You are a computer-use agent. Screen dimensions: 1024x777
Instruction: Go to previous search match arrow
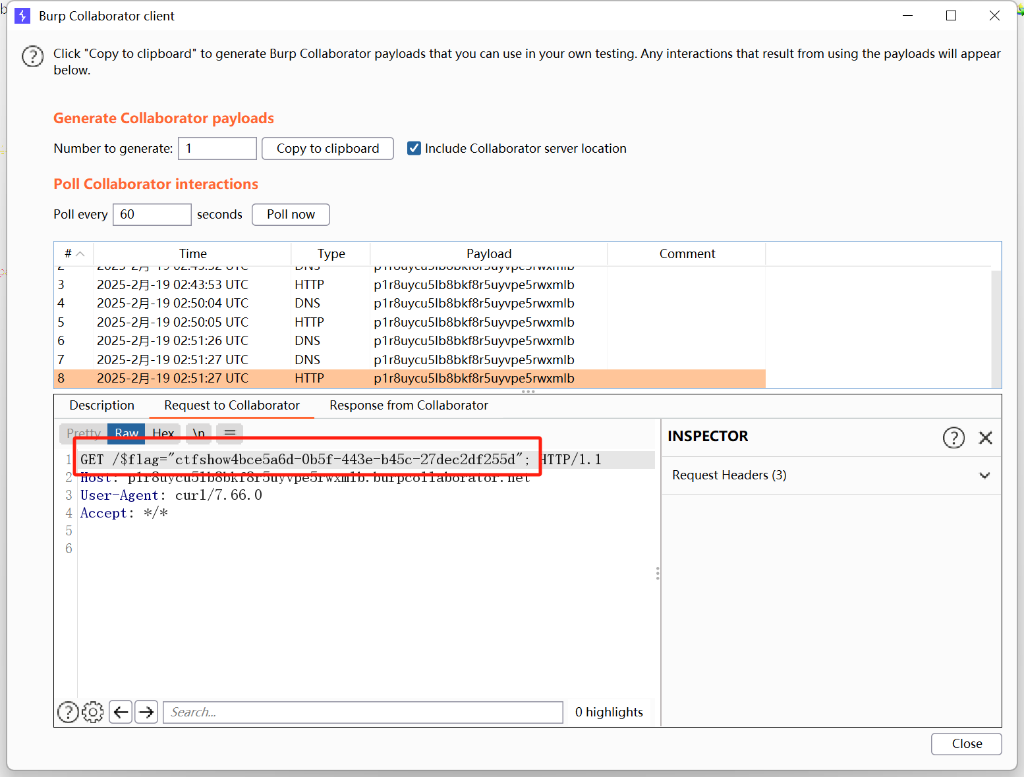[x=121, y=712]
